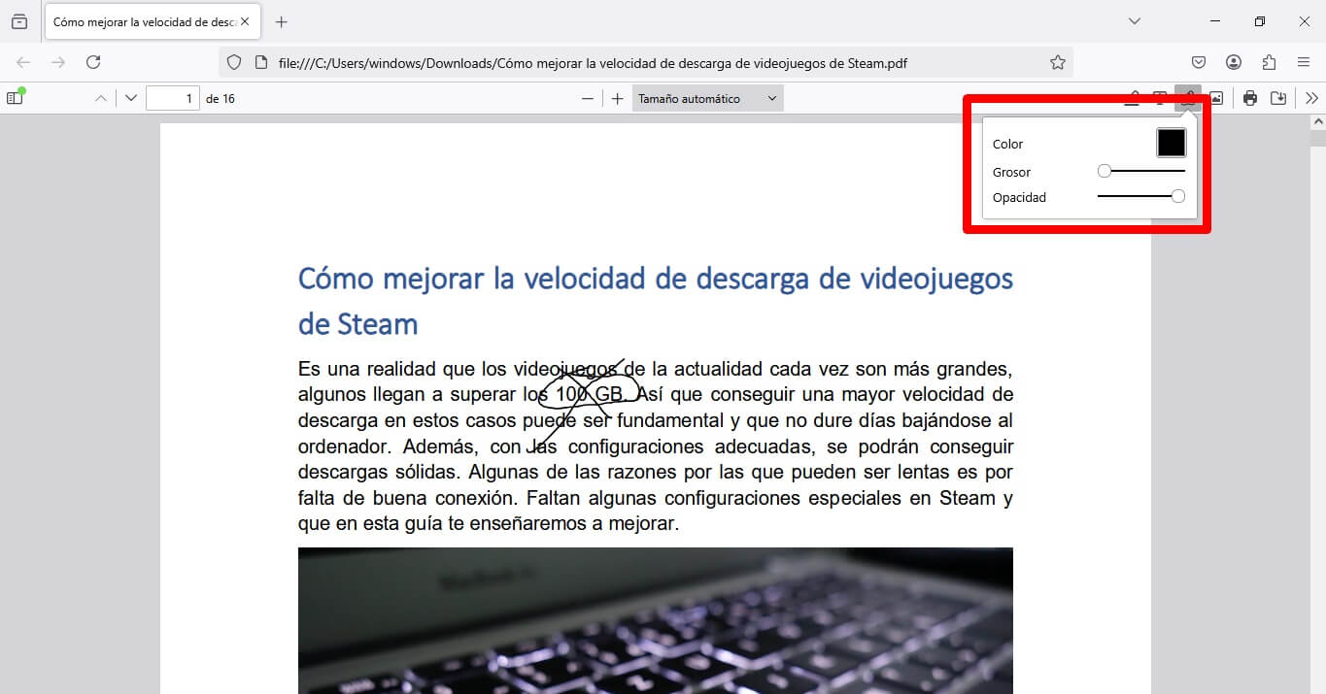This screenshot has width=1326, height=694.
Task: Open the Extensions puzzle-piece menu
Action: pyautogui.click(x=1269, y=62)
